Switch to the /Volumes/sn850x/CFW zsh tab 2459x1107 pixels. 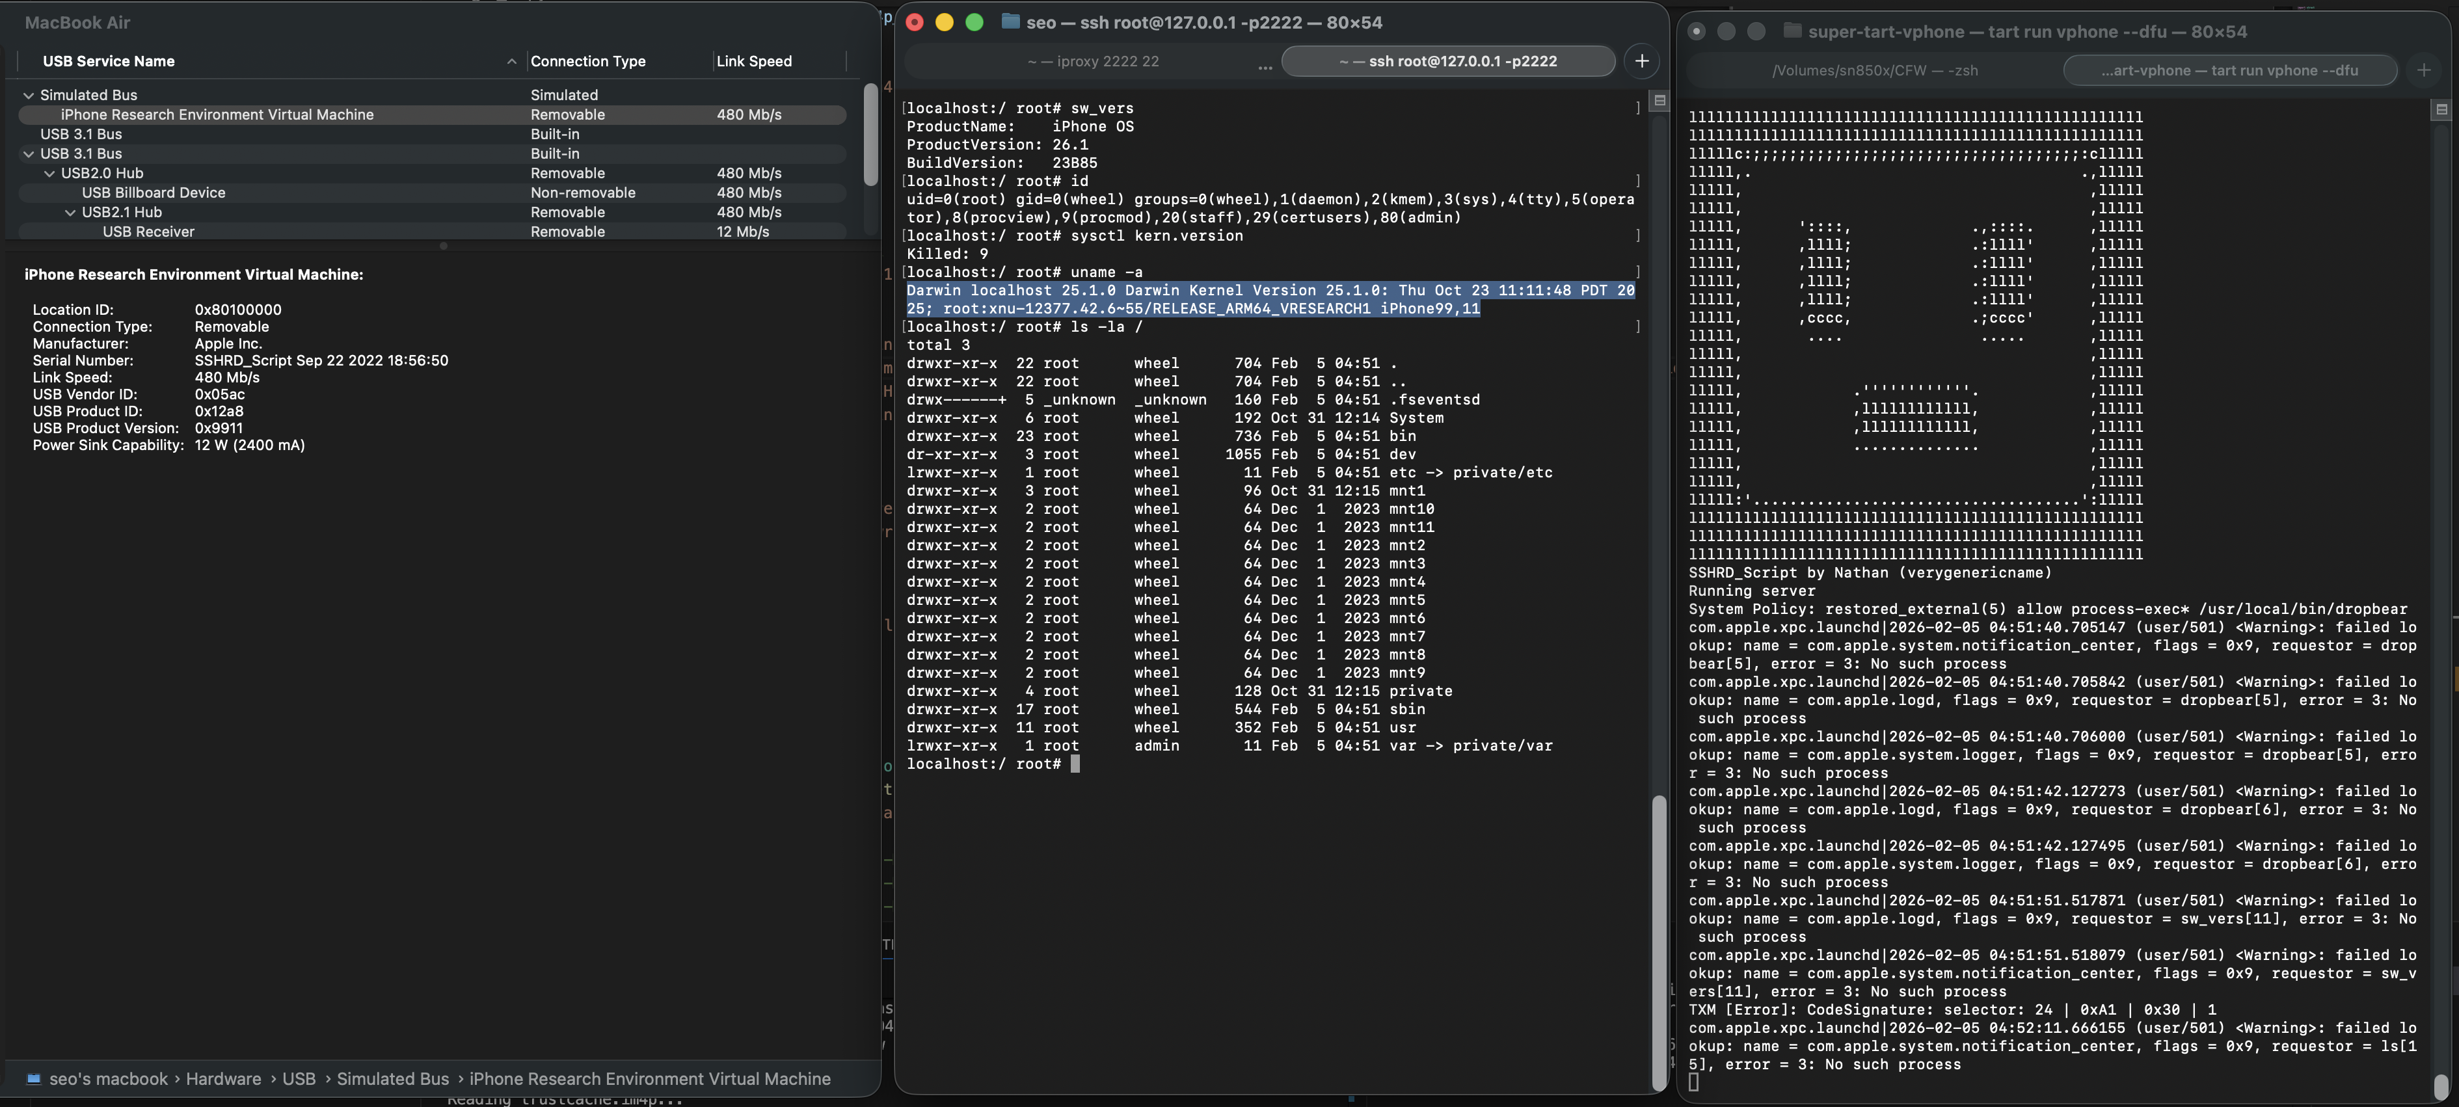(x=1874, y=71)
